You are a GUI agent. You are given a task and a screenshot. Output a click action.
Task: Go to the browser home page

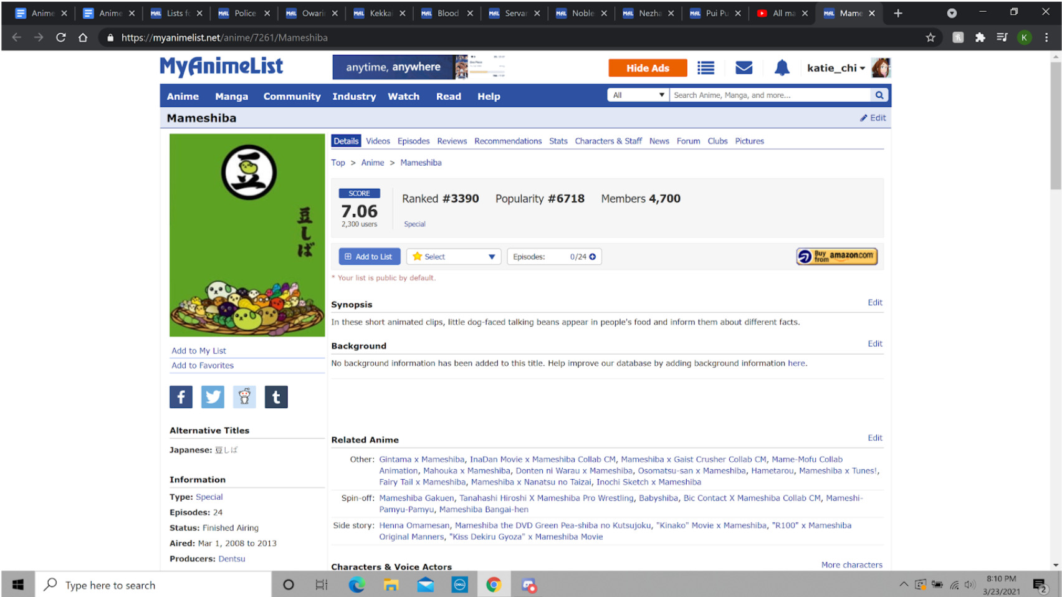pos(83,37)
